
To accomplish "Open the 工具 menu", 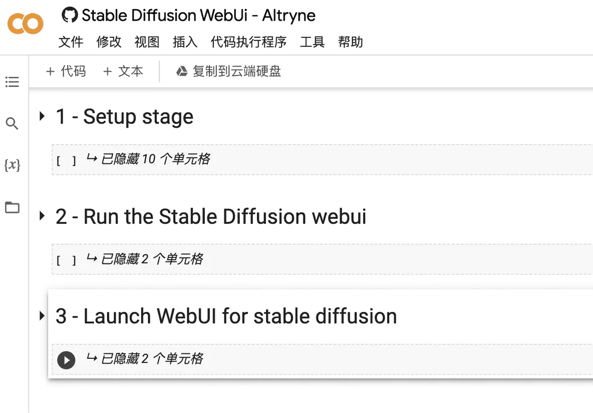I will pos(312,41).
